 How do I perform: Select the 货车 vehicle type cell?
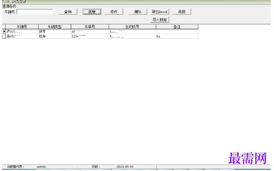tap(55, 32)
